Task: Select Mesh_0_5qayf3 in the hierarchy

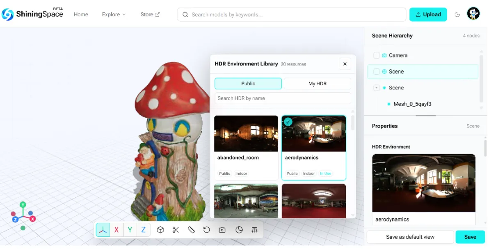Action: coord(412,104)
